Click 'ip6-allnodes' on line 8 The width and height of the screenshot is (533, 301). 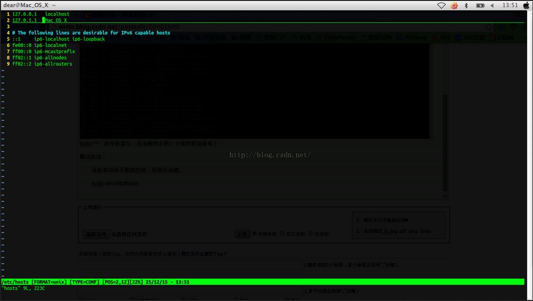(50, 58)
